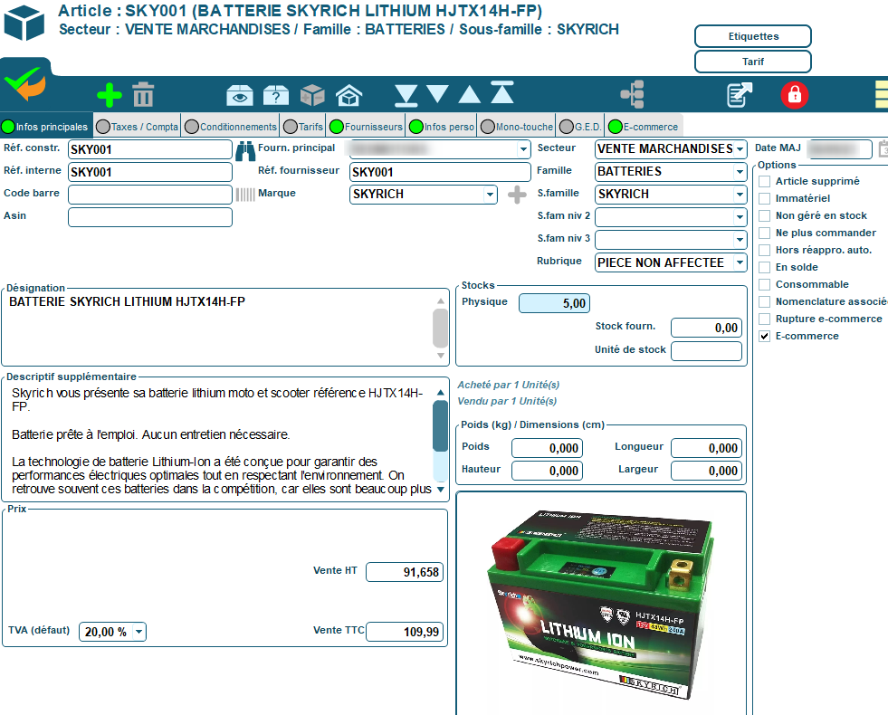Click the edit note pencil icon
The height and width of the screenshot is (715, 888).
(739, 94)
